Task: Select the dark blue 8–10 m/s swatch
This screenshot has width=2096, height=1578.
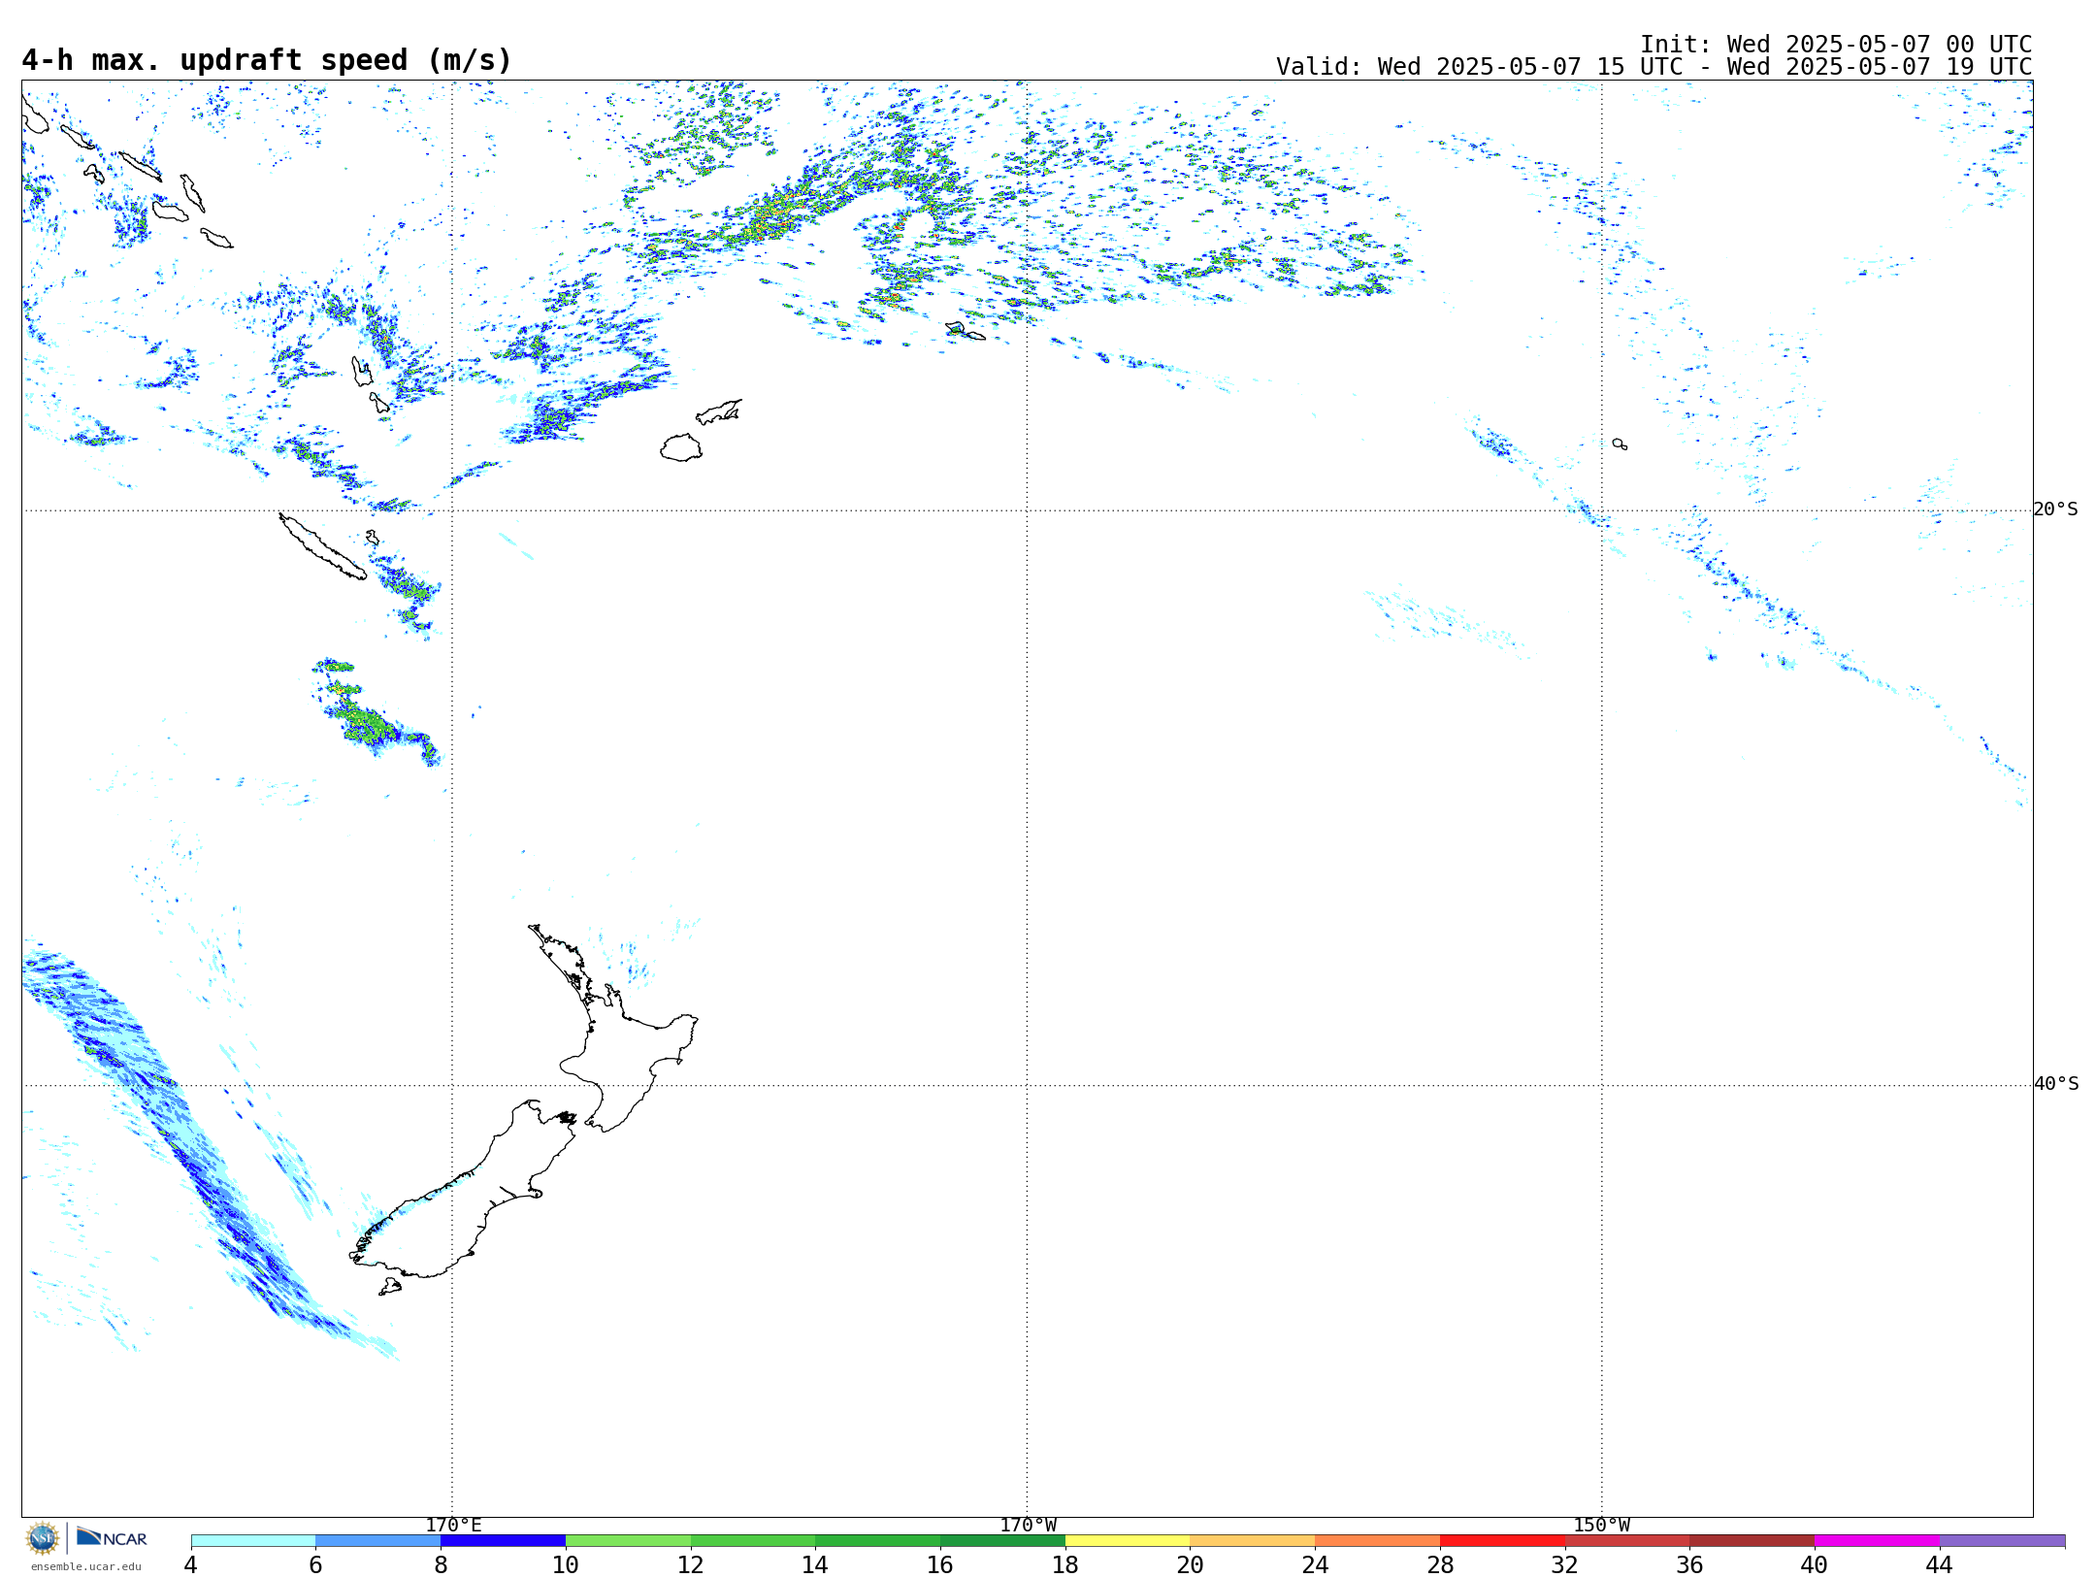Action: pos(503,1541)
